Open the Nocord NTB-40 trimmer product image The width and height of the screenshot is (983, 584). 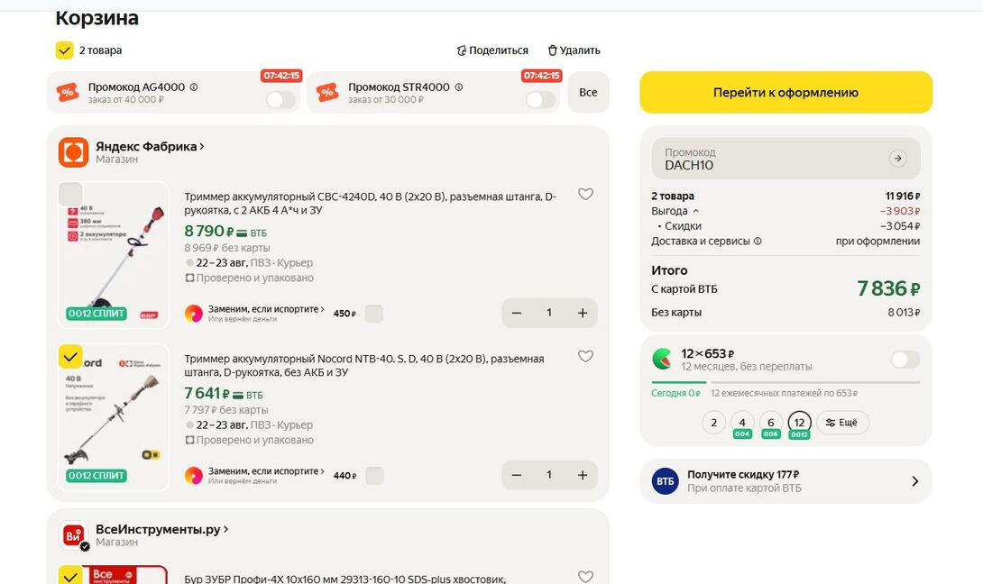click(114, 417)
